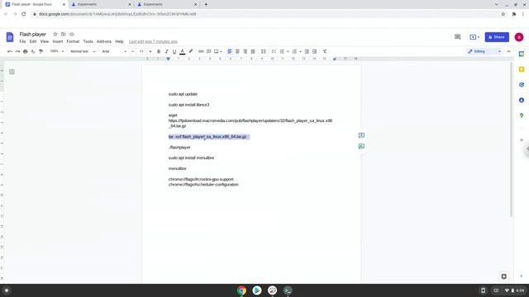Select the paint format tool
Image resolution: width=529 pixels, height=297 pixels.
click(41, 51)
